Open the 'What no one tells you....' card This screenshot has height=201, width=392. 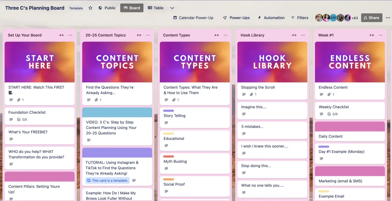tap(272, 189)
